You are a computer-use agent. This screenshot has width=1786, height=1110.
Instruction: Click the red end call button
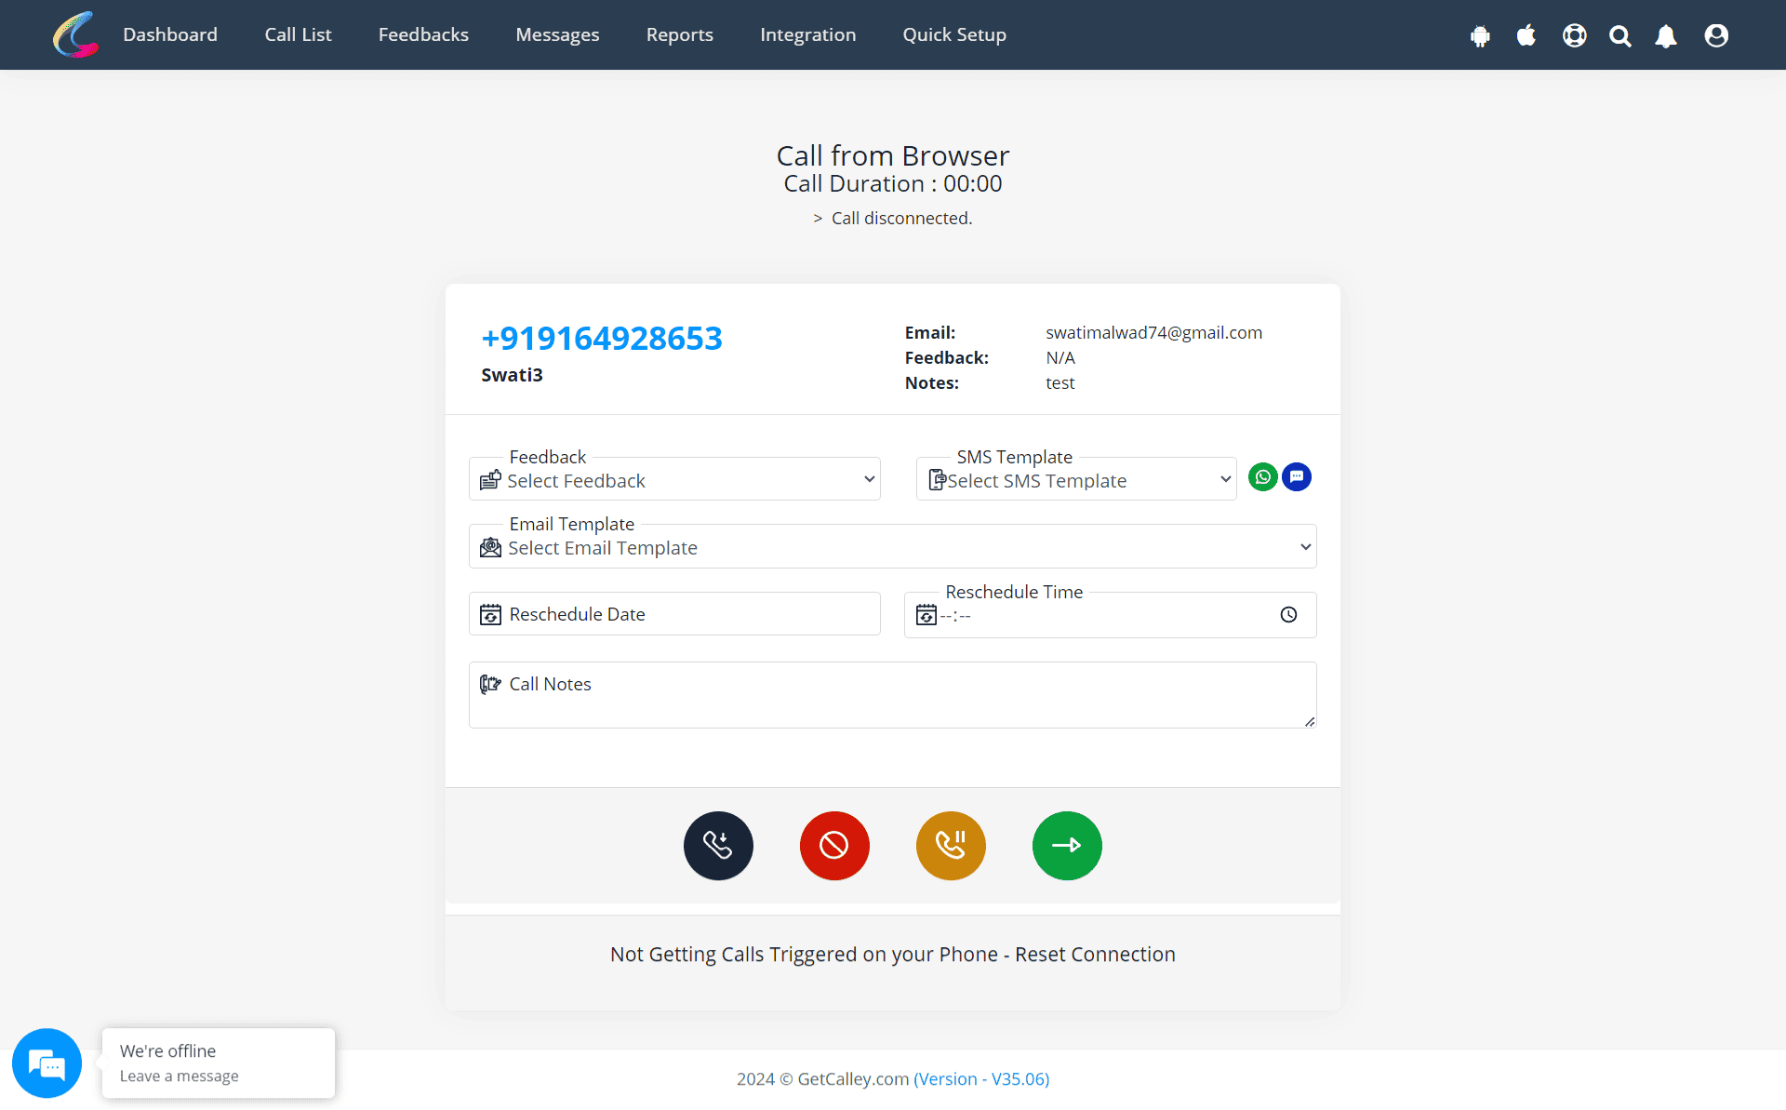pos(834,845)
